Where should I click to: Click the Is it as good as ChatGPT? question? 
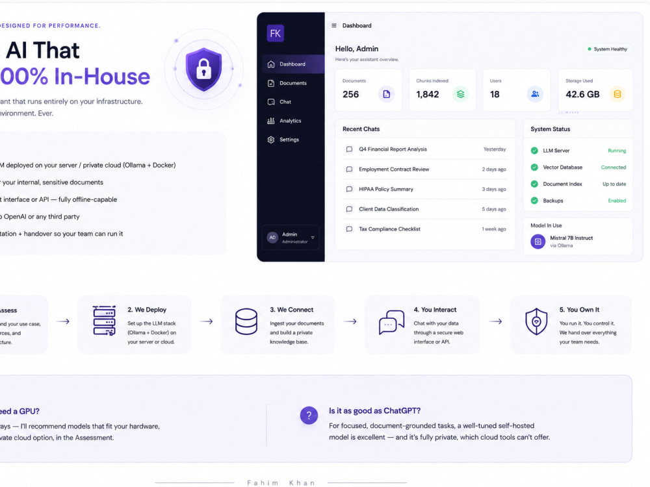375,411
